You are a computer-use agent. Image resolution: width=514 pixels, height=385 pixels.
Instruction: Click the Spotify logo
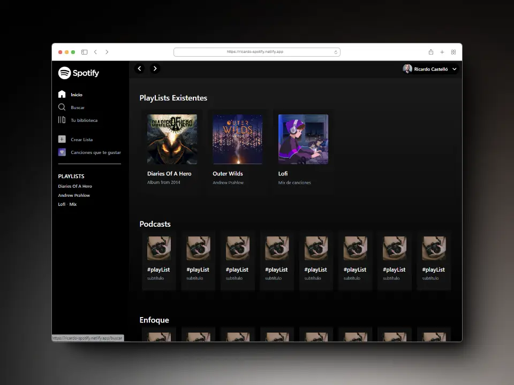click(x=78, y=73)
